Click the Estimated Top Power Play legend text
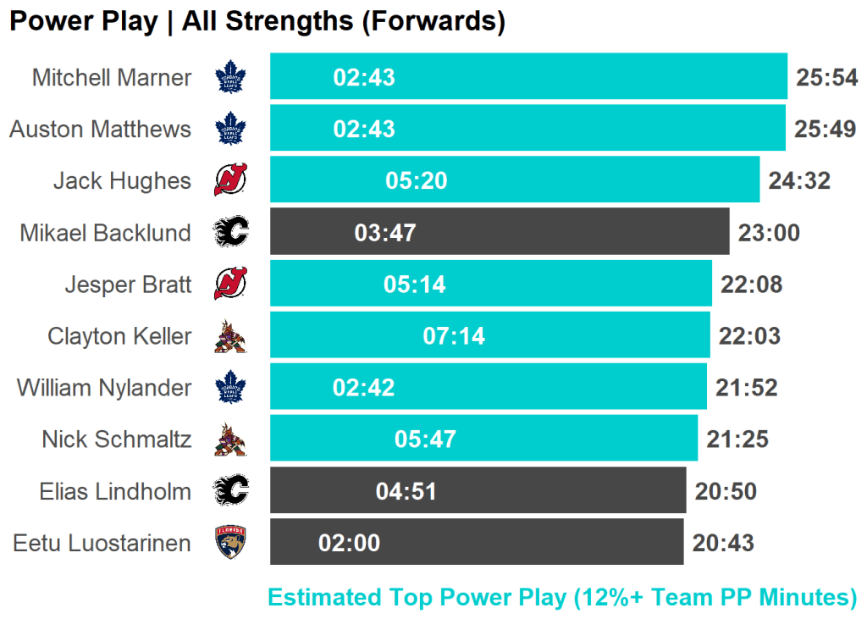The width and height of the screenshot is (867, 619). 562,597
